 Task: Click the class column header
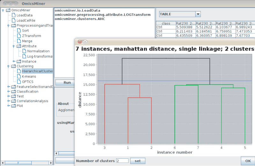click(x=166, y=23)
